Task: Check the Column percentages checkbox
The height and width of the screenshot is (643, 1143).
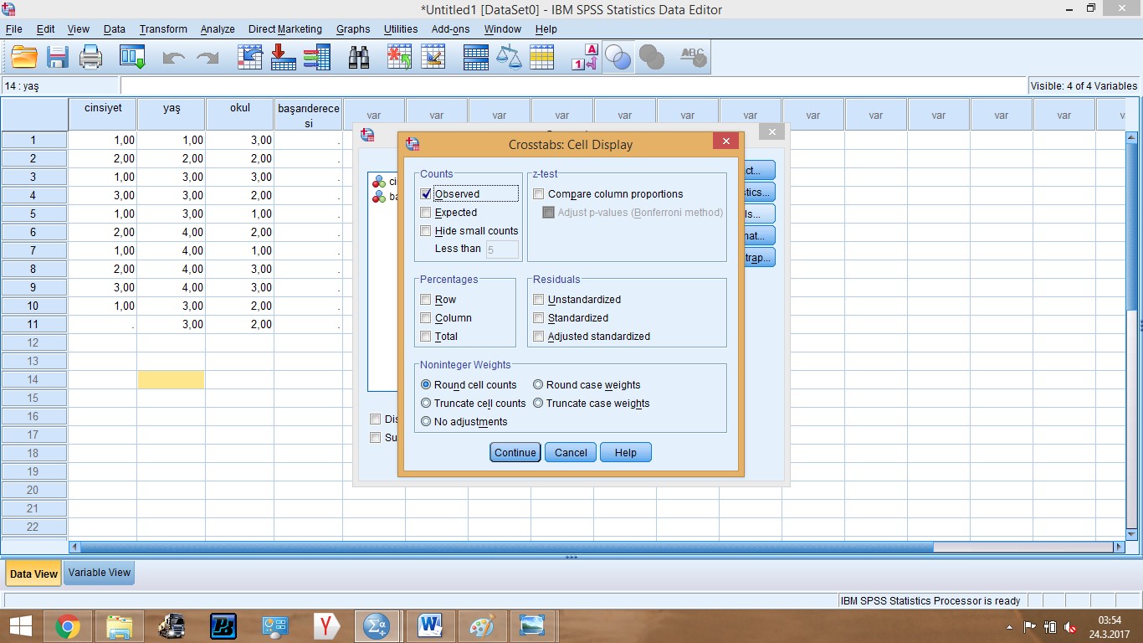Action: point(426,317)
